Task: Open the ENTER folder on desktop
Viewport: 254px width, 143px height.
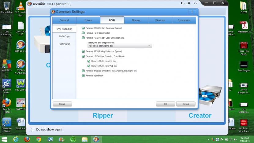Action: coord(244,7)
